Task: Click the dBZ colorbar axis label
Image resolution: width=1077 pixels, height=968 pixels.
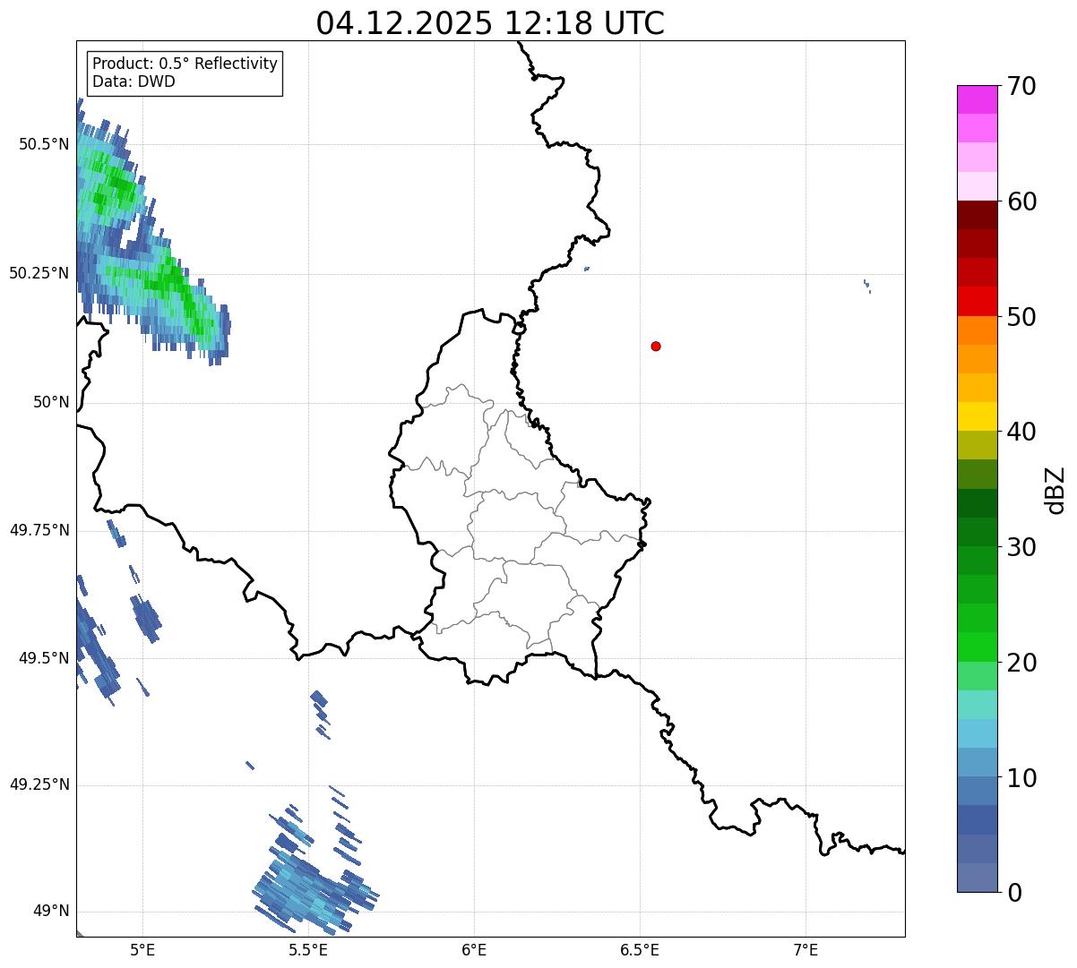Action: tap(1055, 490)
